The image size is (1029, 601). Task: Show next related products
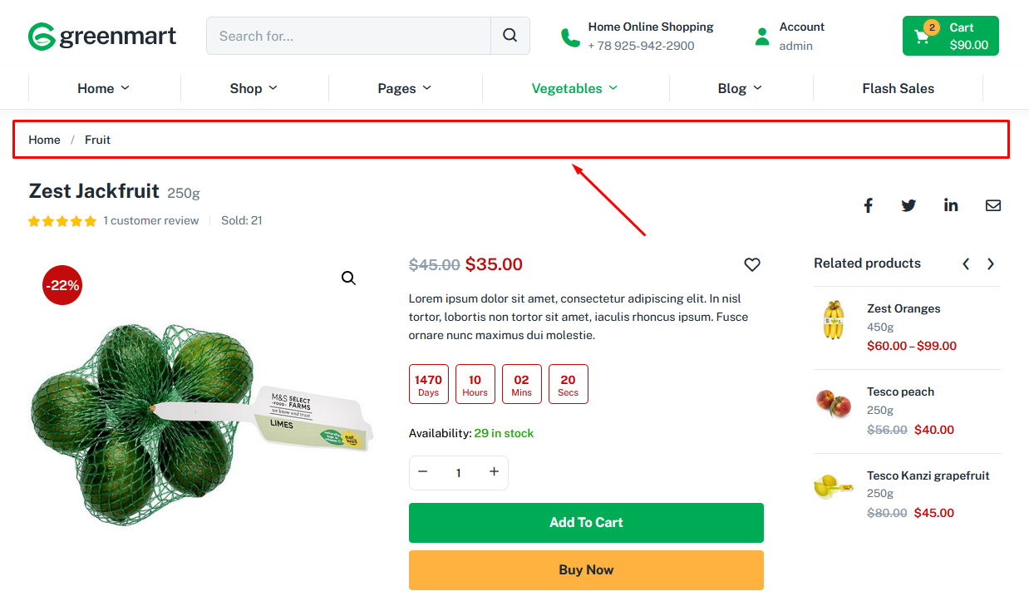[x=990, y=264]
